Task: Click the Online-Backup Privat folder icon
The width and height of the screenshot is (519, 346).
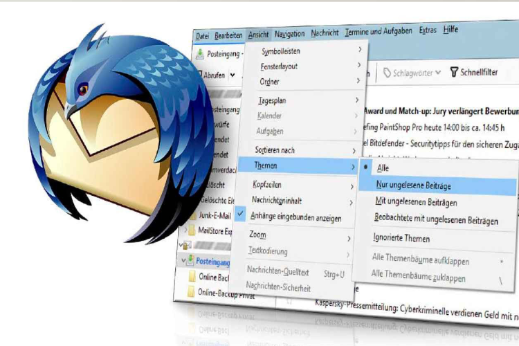Action: 191,292
